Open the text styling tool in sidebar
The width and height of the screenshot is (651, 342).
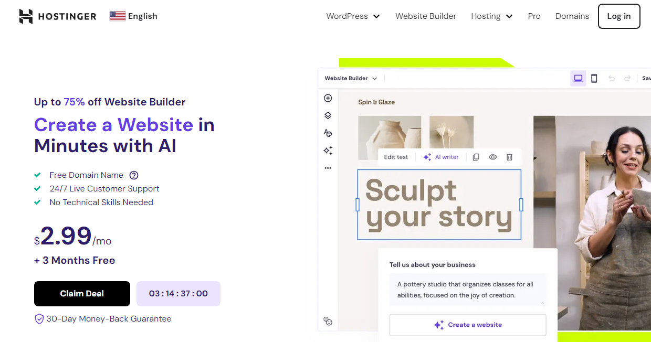(328, 133)
